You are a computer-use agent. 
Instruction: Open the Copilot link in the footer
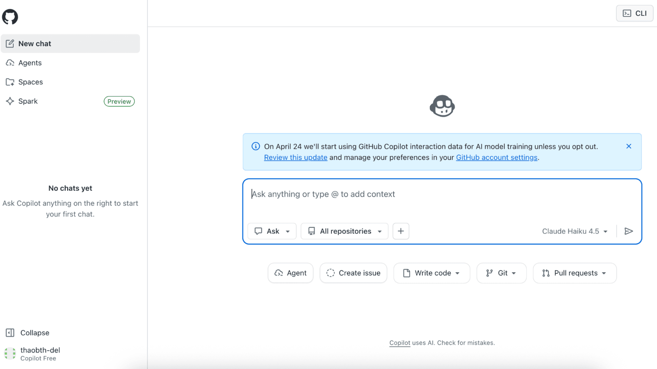[400, 343]
